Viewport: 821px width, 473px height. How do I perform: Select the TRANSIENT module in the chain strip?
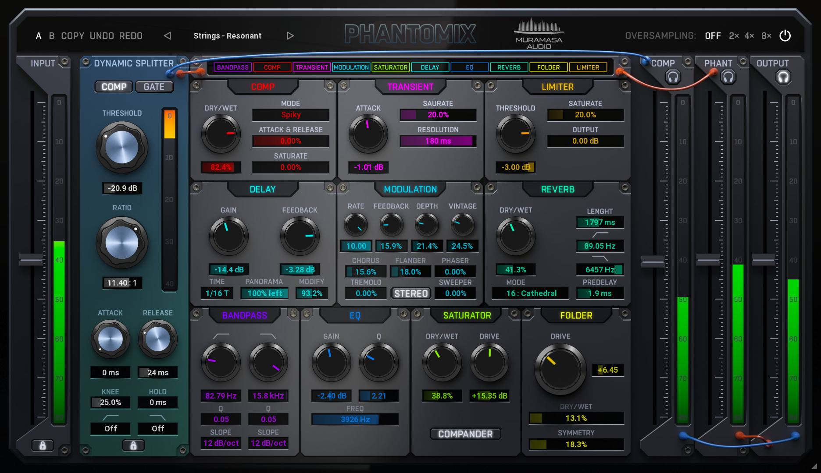pos(311,67)
